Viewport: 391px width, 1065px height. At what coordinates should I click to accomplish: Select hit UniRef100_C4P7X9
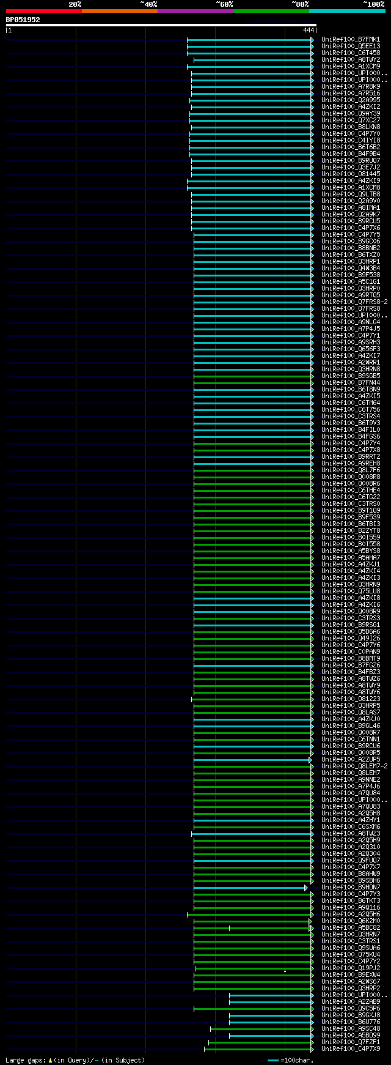coord(351,1049)
